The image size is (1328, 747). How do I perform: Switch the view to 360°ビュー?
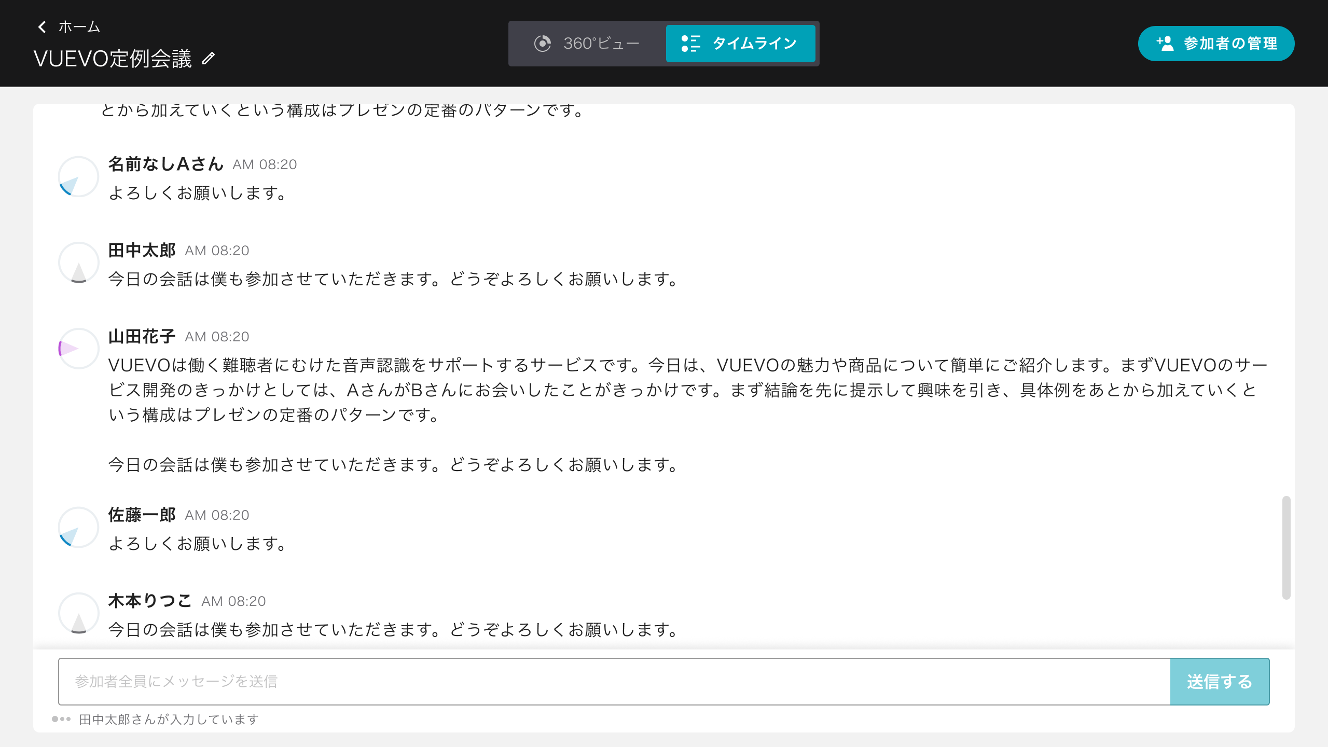point(586,44)
